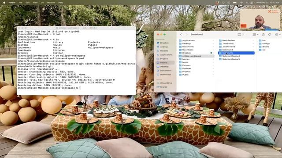The height and width of the screenshot is (158, 282).
Task: Select eclipse-workspace folder in first column
Action: (x=197, y=56)
